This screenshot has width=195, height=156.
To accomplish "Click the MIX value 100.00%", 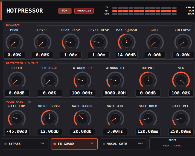I will point(181,93).
